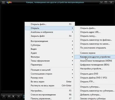Image resolution: width=115 pixels, height=100 pixels.
Task: Click the PotPlayer logo in title bar
Action: pos(9,2)
